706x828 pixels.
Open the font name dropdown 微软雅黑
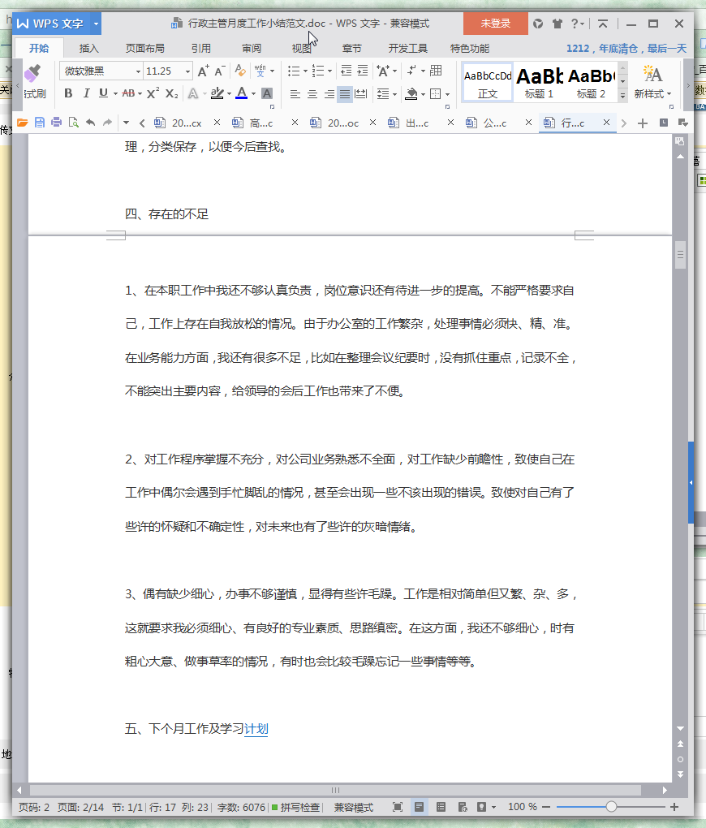138,71
